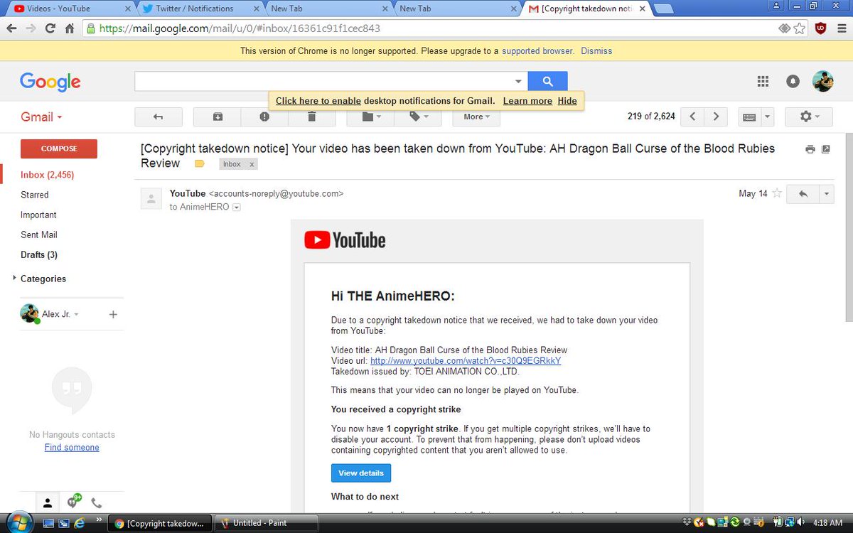Open Sent Mail folder

[x=39, y=235]
